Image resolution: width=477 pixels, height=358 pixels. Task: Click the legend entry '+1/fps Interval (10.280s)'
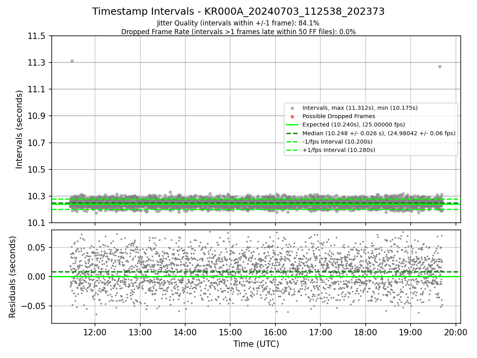coord(339,150)
